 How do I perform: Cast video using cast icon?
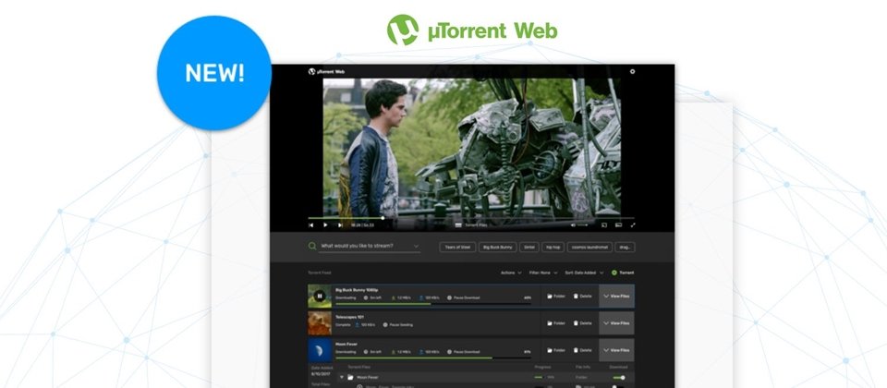point(603,225)
